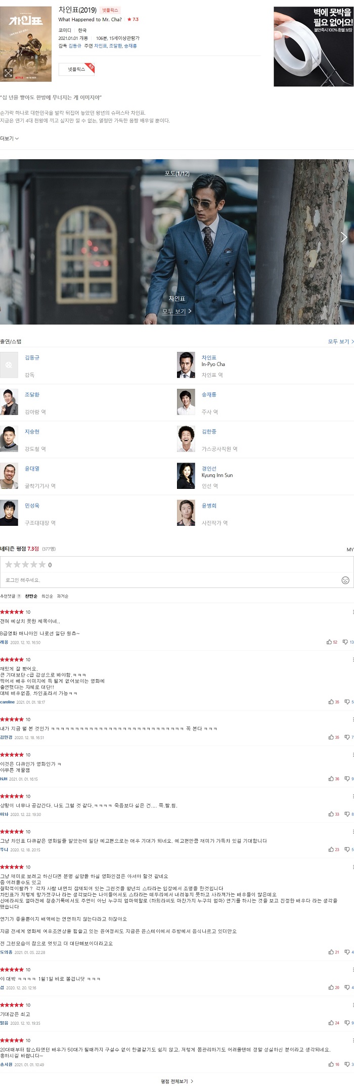The width and height of the screenshot is (354, 1090).
Task: Set rating using the fifth star
Action: (x=42, y=564)
